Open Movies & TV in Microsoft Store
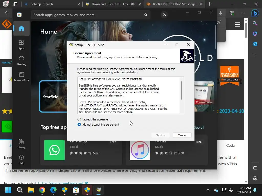Image resolution: width=262 pixels, height=196 pixels. coord(21,77)
